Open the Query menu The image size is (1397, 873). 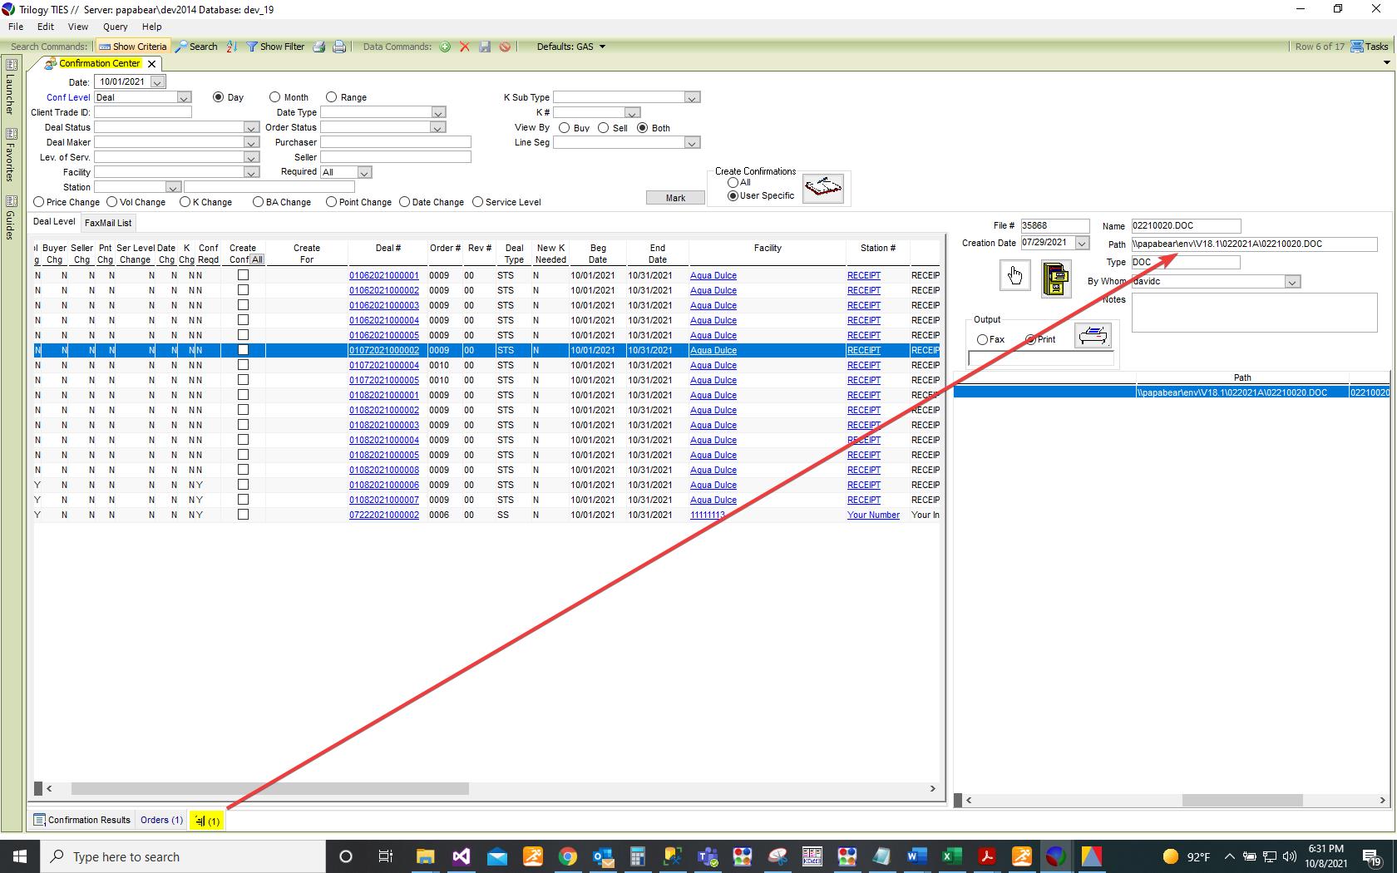tap(115, 27)
